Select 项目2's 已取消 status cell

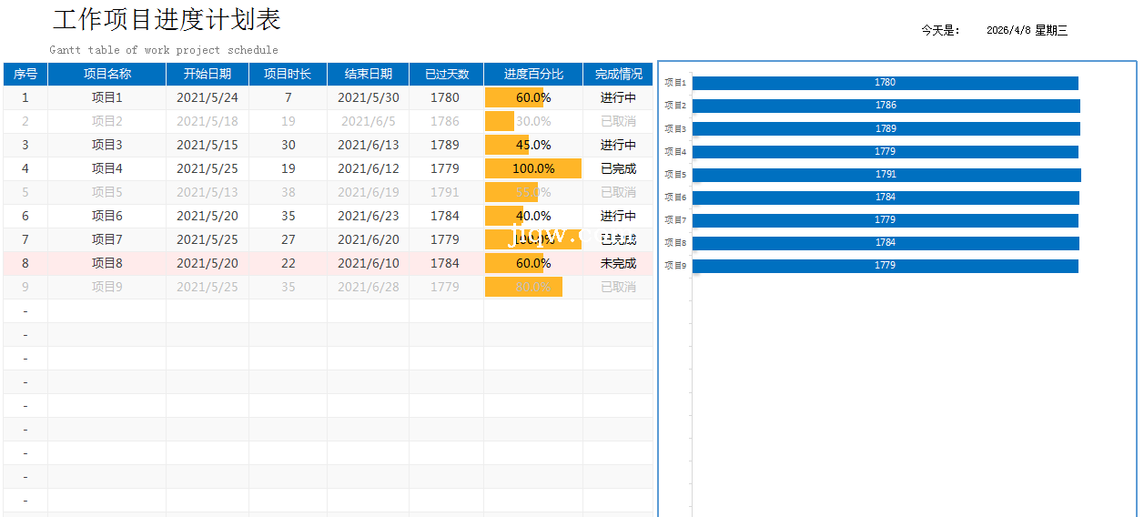point(618,121)
